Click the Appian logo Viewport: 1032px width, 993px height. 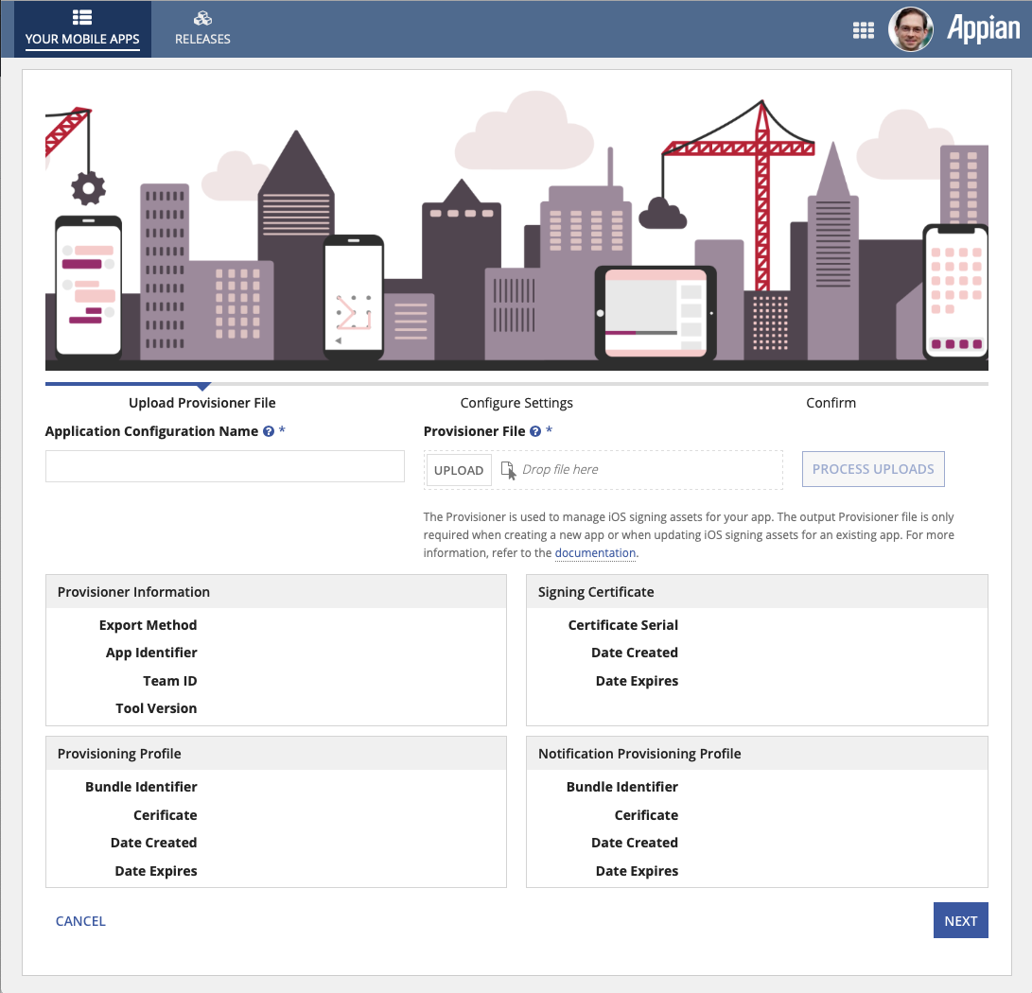pyautogui.click(x=984, y=29)
